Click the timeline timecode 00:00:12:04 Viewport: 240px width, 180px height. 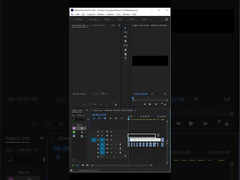pos(99,115)
